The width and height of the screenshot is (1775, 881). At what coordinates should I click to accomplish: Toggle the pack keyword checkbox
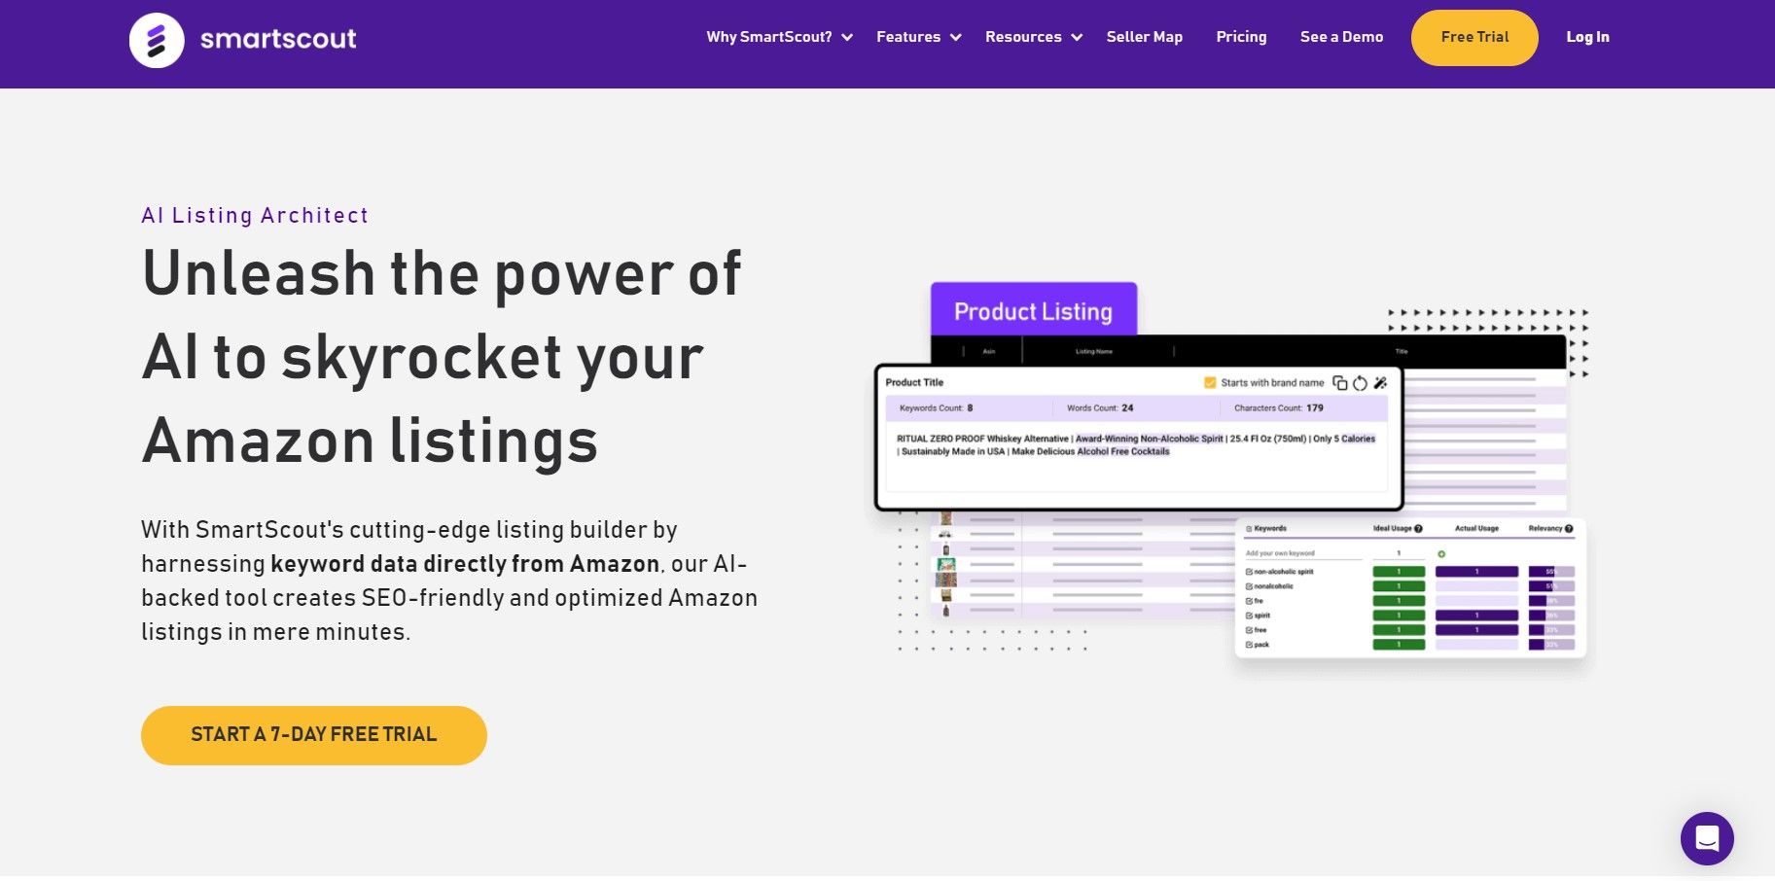coord(1249,645)
